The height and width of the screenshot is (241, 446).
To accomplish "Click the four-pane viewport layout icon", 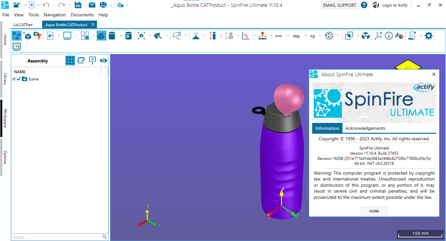I will [x=85, y=36].
